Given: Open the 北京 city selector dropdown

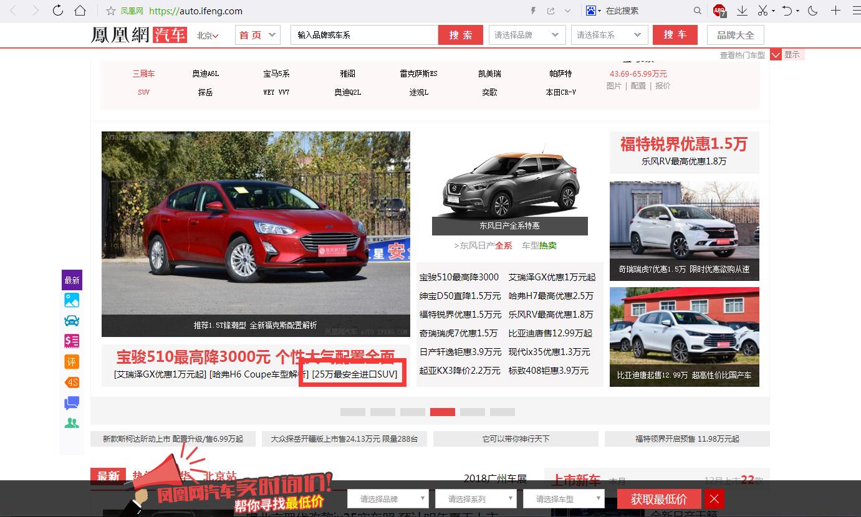Looking at the screenshot, I should [x=208, y=36].
